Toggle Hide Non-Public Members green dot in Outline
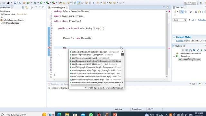This screenshot has height=116, width=206. (201, 50)
